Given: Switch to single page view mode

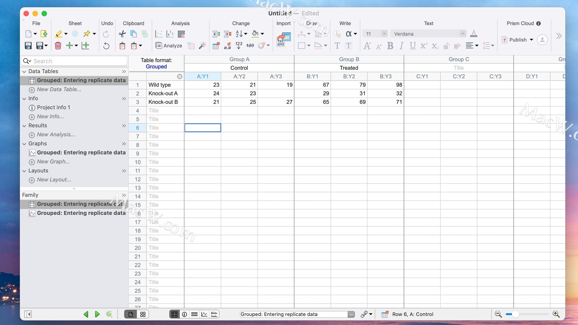Looking at the screenshot, I should pyautogui.click(x=130, y=314).
